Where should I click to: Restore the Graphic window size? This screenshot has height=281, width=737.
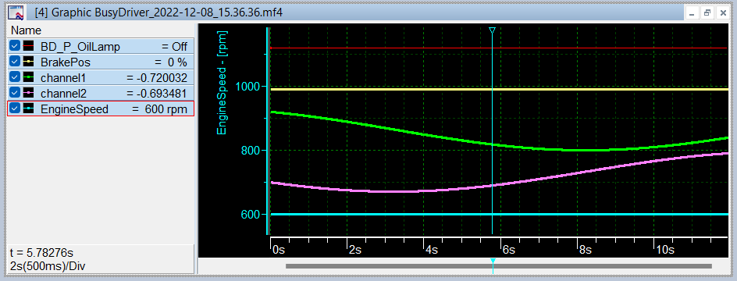707,13
